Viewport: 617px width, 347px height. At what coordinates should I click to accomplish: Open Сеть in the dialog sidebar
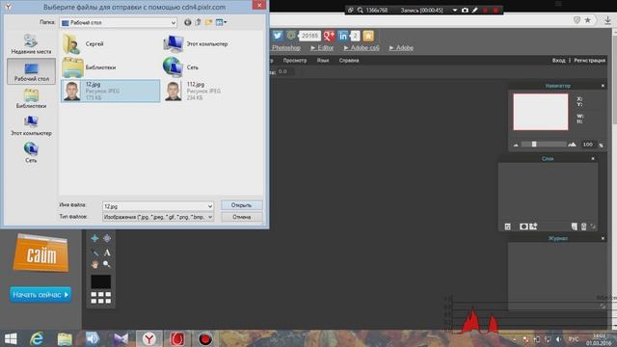(31, 152)
